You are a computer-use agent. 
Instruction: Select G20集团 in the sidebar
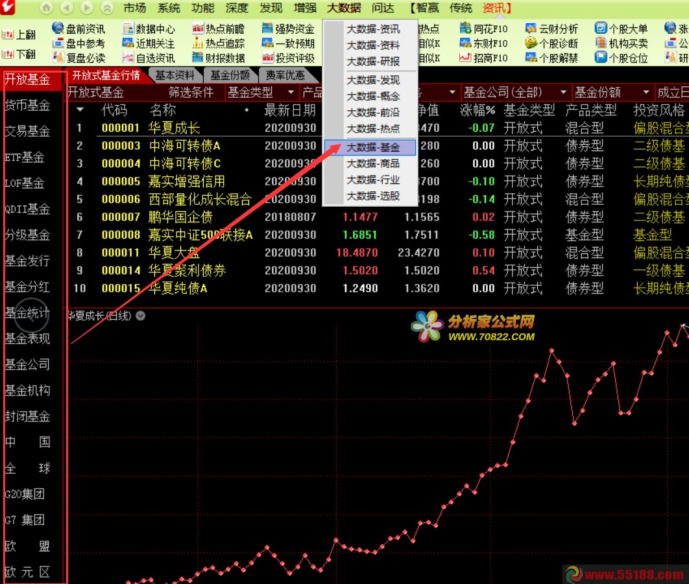click(x=25, y=494)
